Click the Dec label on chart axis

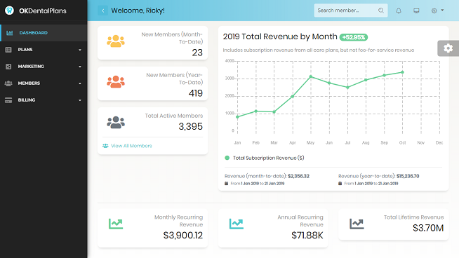click(439, 143)
